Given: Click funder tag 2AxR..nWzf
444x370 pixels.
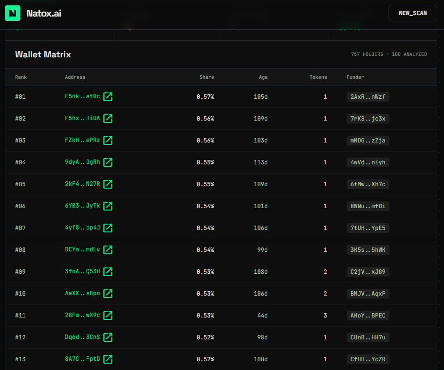Looking at the screenshot, I should click(x=368, y=97).
